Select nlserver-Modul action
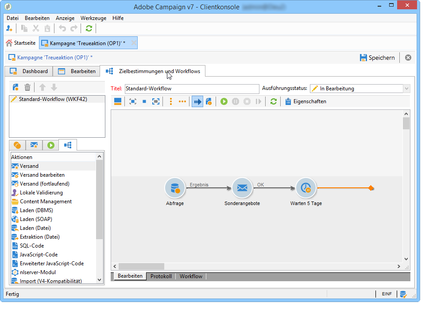 [53, 272]
